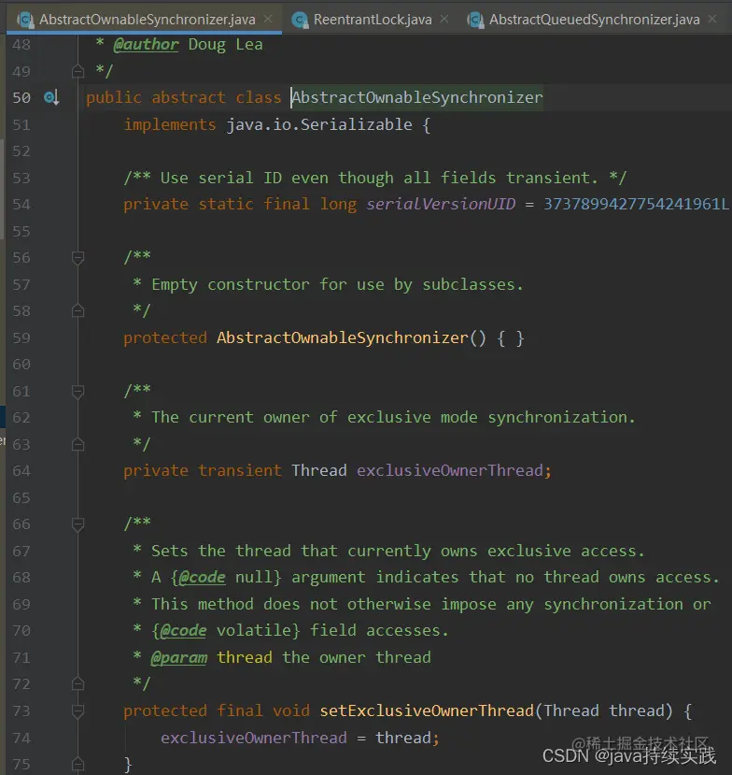Close the ReentrantLock.java tab
Image resolution: width=732 pixels, height=775 pixels.
point(444,19)
